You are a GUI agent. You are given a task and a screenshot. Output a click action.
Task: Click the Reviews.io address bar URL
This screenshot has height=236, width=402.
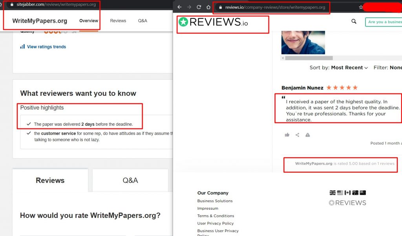275,7
